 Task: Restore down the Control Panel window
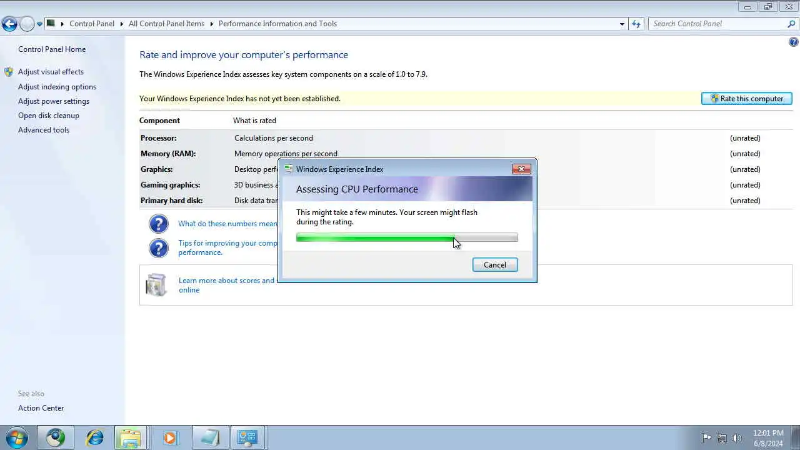(768, 7)
